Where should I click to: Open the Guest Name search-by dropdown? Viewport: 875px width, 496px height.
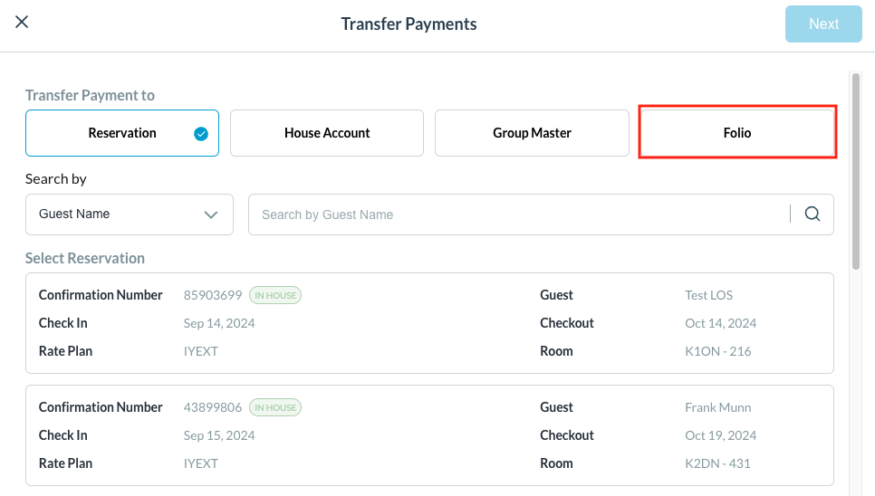[129, 215]
